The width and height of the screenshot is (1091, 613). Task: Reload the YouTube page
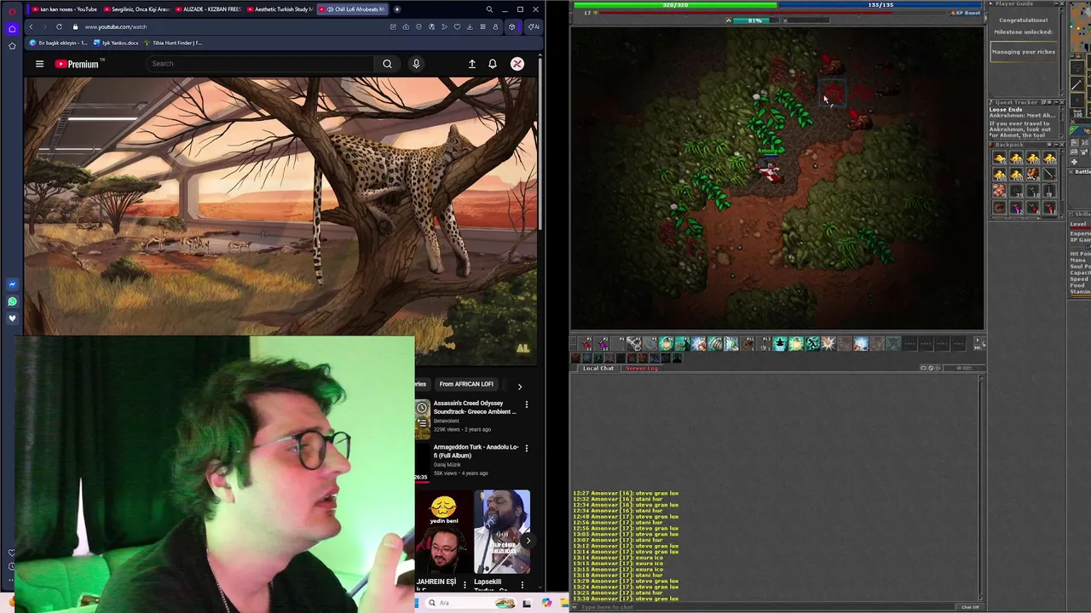59,26
